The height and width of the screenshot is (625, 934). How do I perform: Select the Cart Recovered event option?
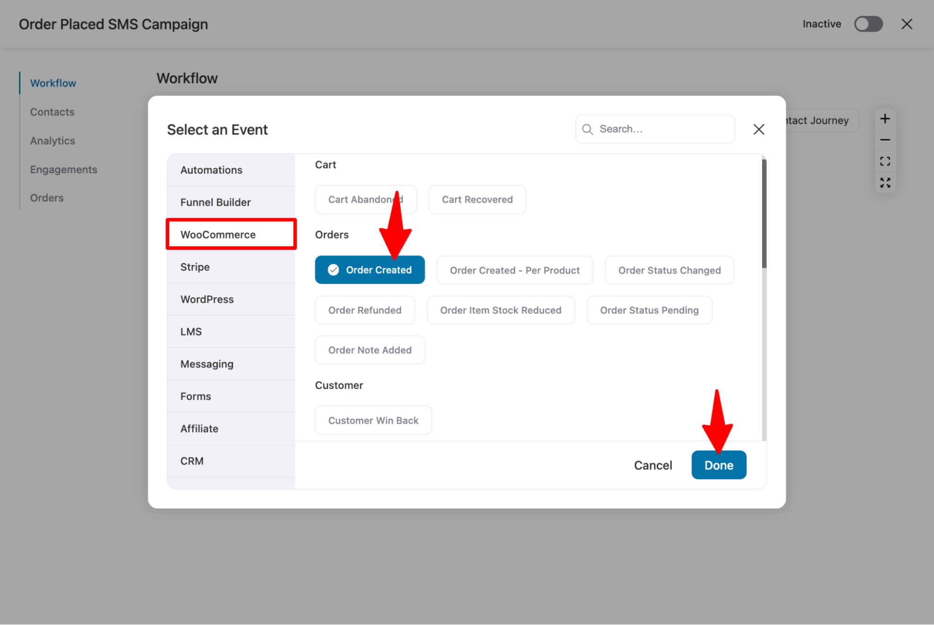pos(477,199)
